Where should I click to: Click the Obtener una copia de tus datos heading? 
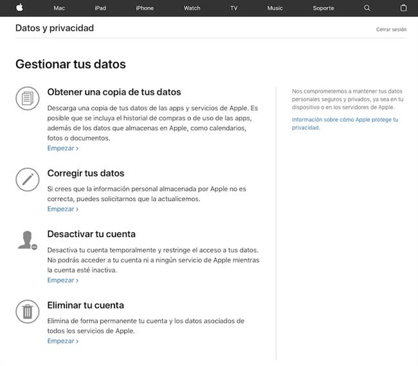(x=114, y=92)
